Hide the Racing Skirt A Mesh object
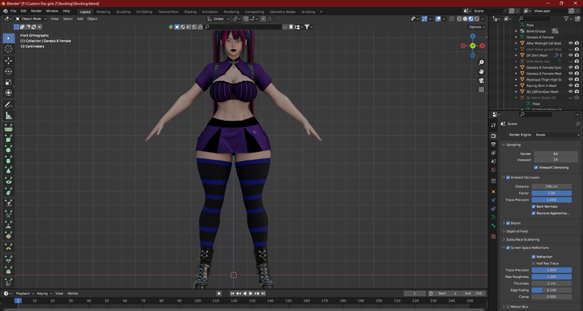The image size is (583, 311). [x=571, y=85]
